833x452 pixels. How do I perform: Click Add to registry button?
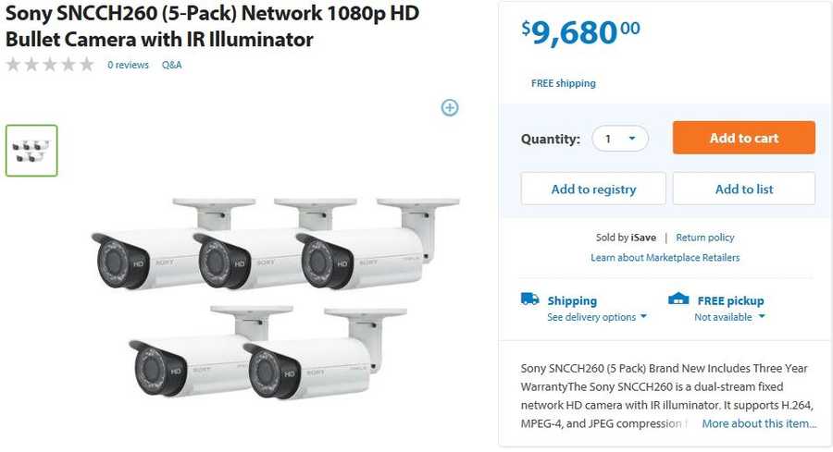[x=593, y=189]
